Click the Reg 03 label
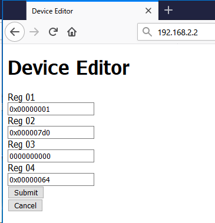The width and height of the screenshot is (215, 223). (x=21, y=144)
